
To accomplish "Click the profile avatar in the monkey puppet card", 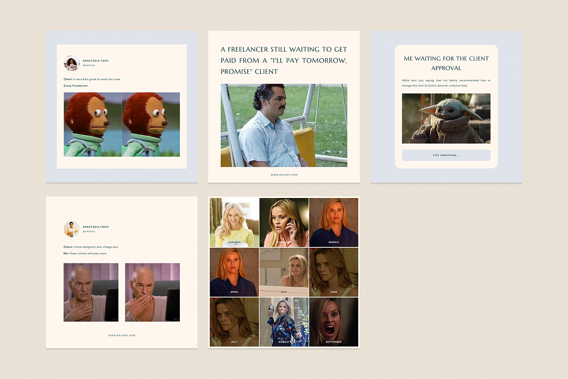I will pos(71,63).
